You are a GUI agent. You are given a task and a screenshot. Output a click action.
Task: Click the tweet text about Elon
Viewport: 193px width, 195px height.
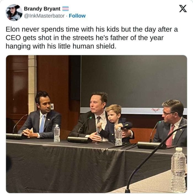pos(91,38)
